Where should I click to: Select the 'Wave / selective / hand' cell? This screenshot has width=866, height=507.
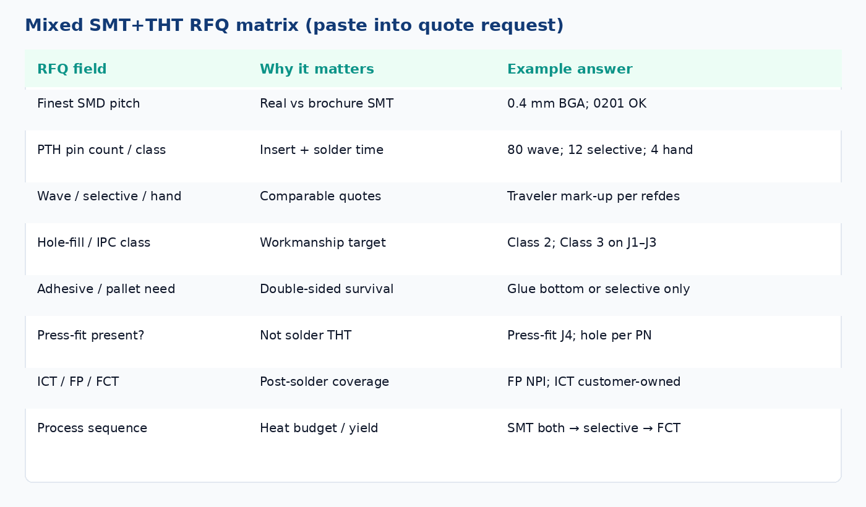109,197
